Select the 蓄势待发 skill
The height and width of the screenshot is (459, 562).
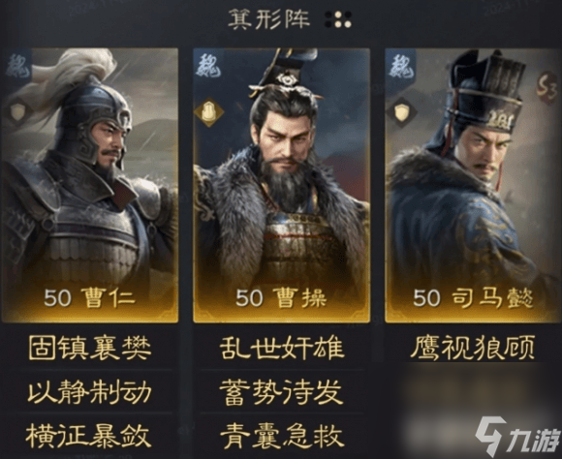[x=282, y=391]
